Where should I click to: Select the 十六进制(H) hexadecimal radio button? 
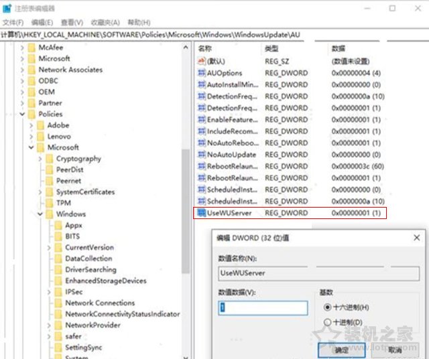tap(327, 307)
